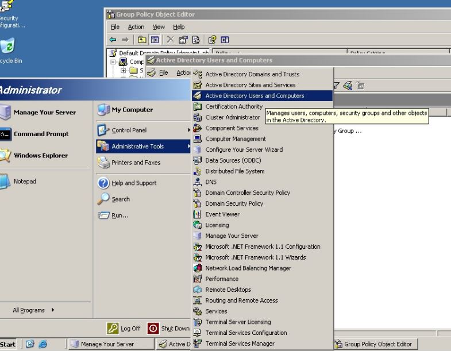This screenshot has width=451, height=351.
Task: Open Network Load Balancing Manager
Action: [263, 268]
